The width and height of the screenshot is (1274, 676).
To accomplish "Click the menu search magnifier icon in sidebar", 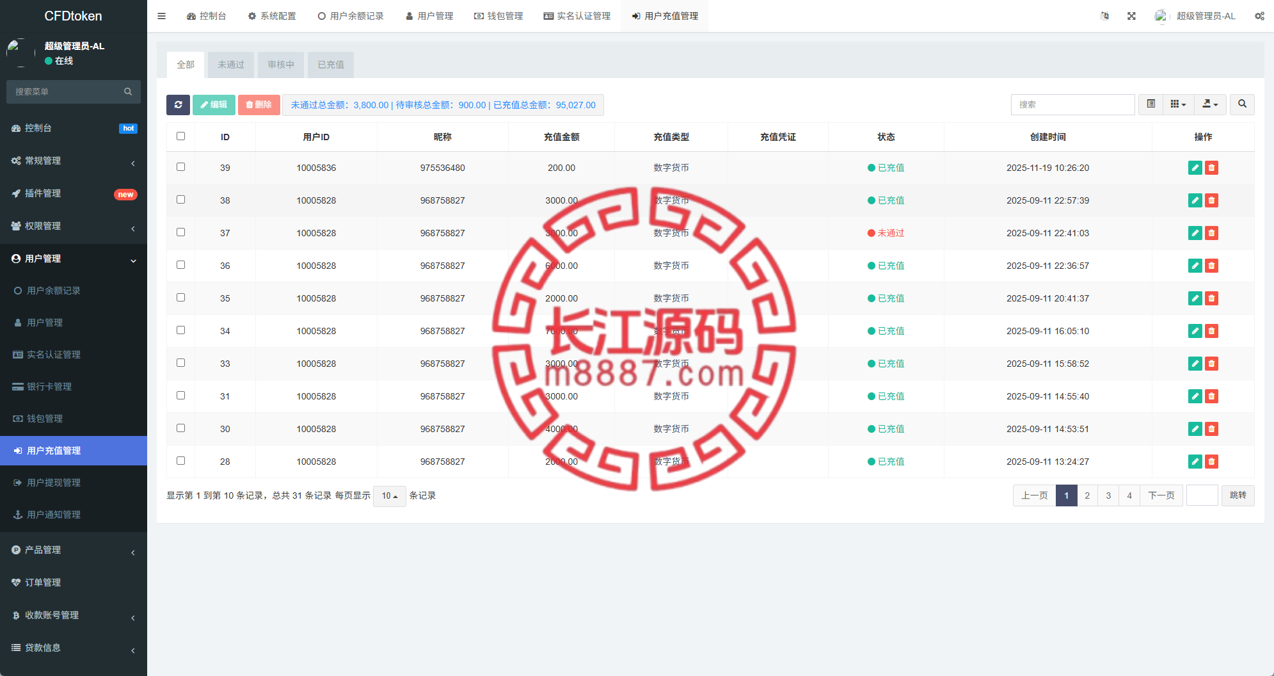I will 128,92.
